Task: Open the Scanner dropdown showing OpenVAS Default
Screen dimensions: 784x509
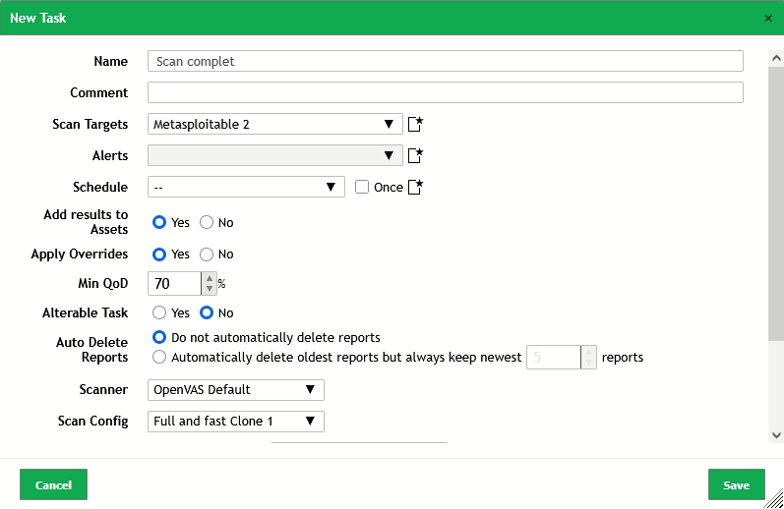Action: pyautogui.click(x=235, y=389)
